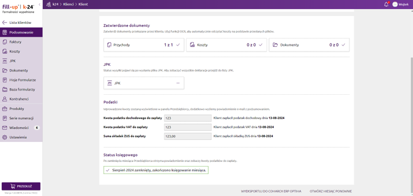The height and width of the screenshot is (196, 413).
Task: Click the Kwota podatku VAT field
Action: coord(188,127)
